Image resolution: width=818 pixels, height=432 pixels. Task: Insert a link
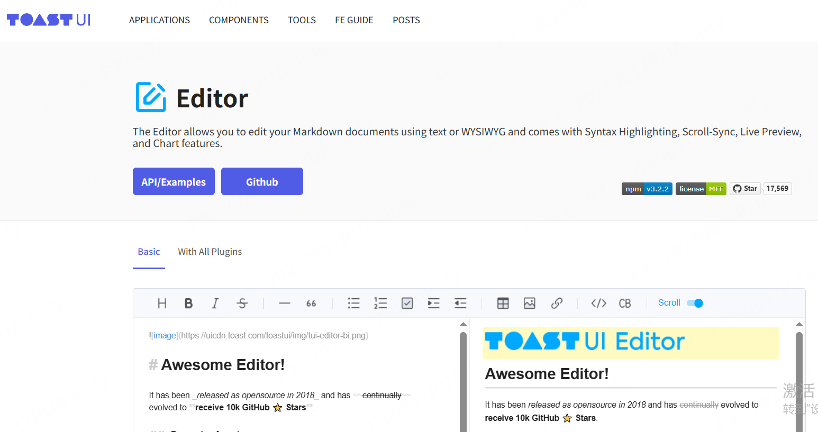(x=557, y=303)
